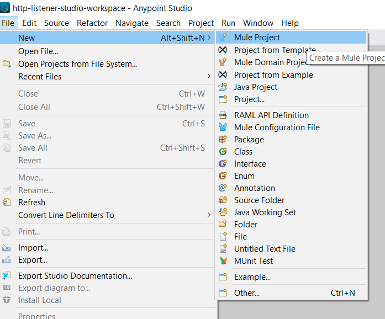Open the Navigate menu
385x319 pixels.
point(132,23)
